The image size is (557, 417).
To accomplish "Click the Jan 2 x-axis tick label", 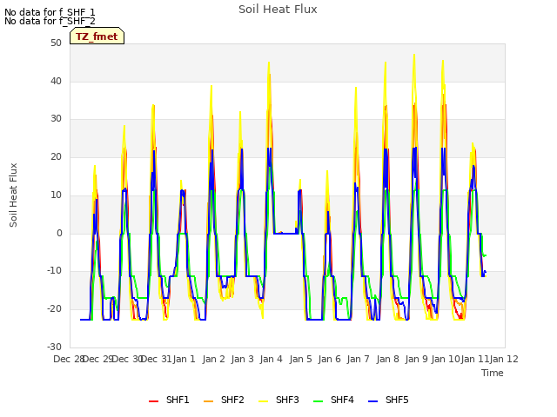I will click(x=214, y=359).
